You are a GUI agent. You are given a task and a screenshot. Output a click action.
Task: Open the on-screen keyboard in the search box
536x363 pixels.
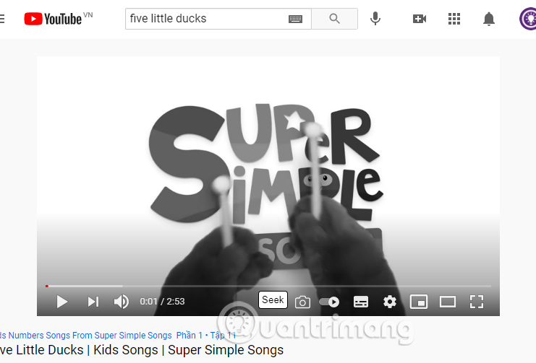point(295,19)
